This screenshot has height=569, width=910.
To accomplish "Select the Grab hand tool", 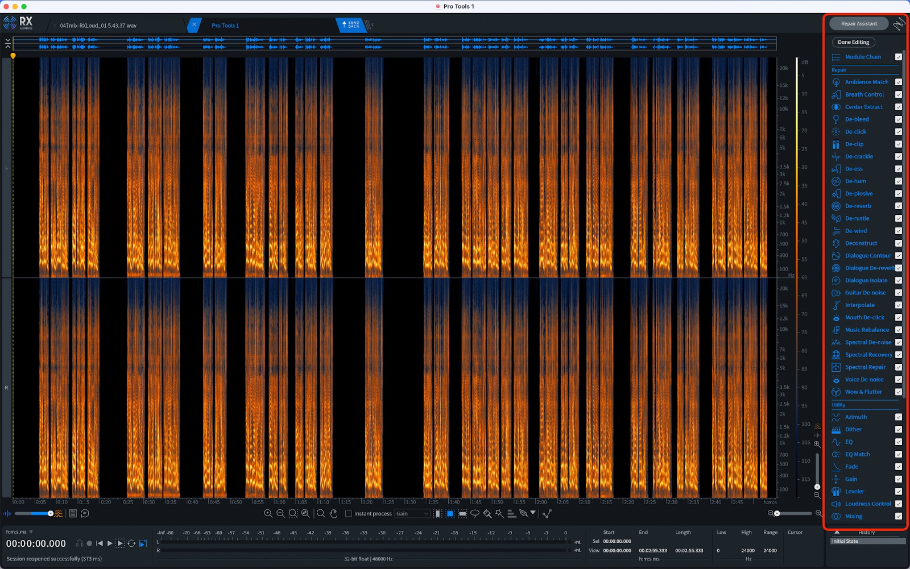I will (x=334, y=513).
